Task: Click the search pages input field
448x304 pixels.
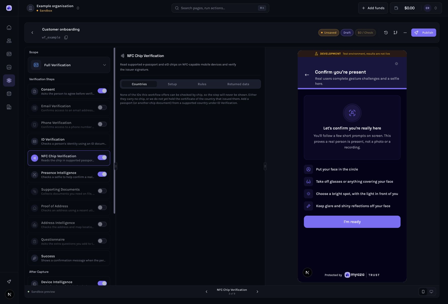Action: [x=220, y=8]
